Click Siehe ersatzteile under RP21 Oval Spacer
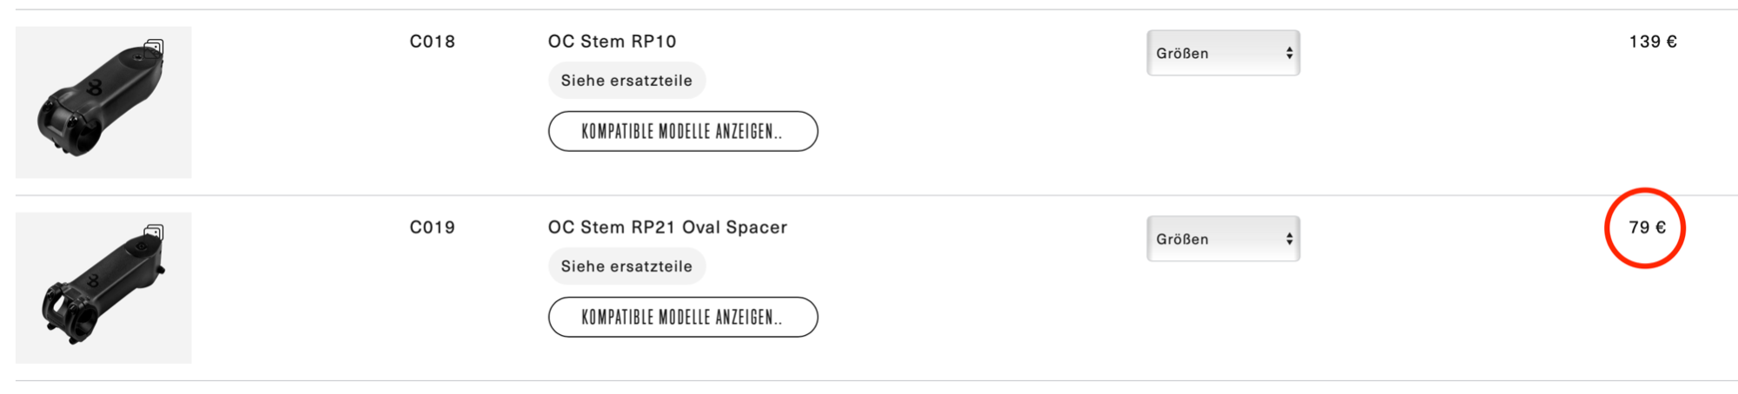The width and height of the screenshot is (1738, 394). tap(627, 266)
